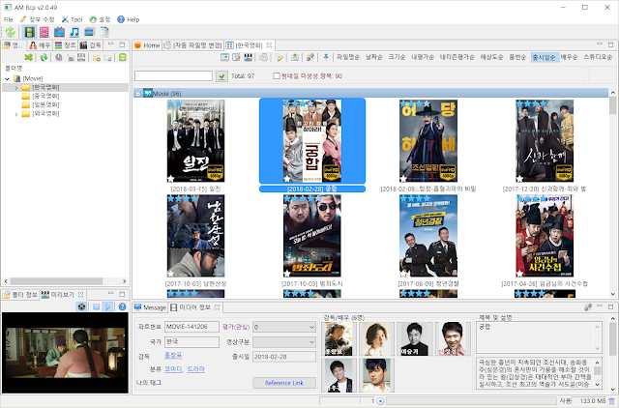Select the green film strip movie mode icon
Screen dimensions: 619x408
(29, 32)
